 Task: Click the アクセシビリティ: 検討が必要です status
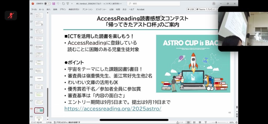[67, 122]
